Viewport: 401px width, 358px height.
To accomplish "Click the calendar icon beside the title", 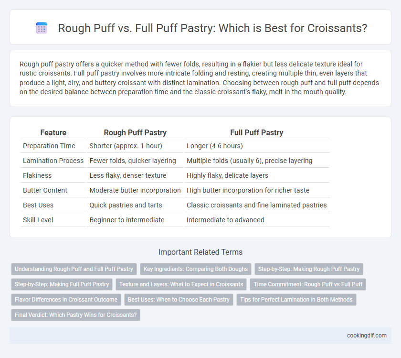I will [42, 28].
